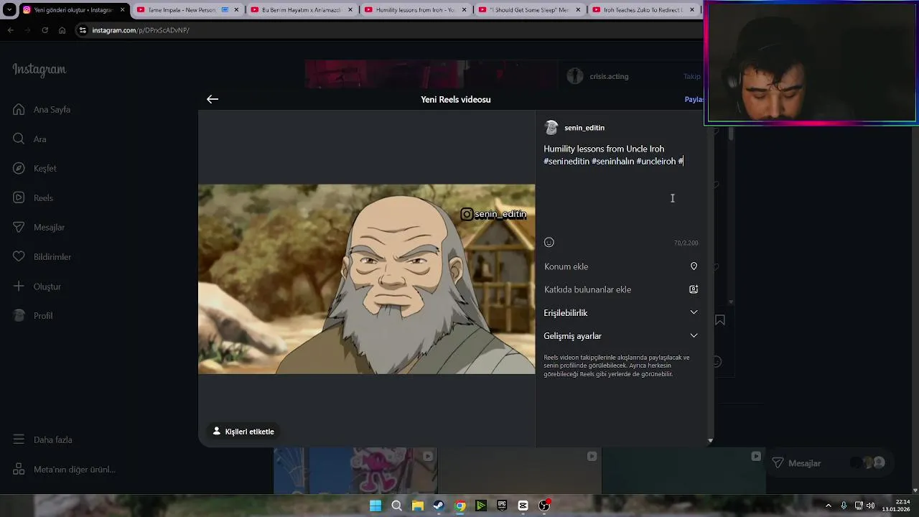
Task: Click the crisis.acting username behind the dialog
Action: 609,76
